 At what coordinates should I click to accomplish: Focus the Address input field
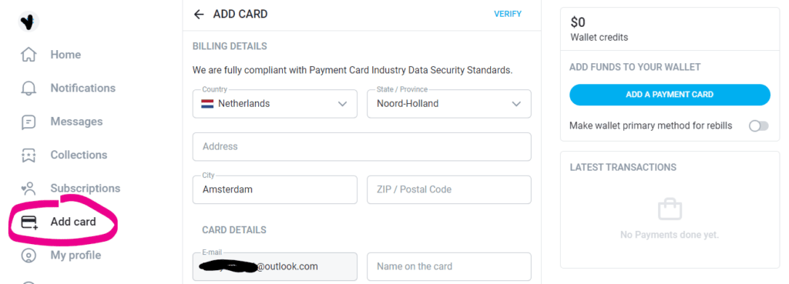pos(362,147)
